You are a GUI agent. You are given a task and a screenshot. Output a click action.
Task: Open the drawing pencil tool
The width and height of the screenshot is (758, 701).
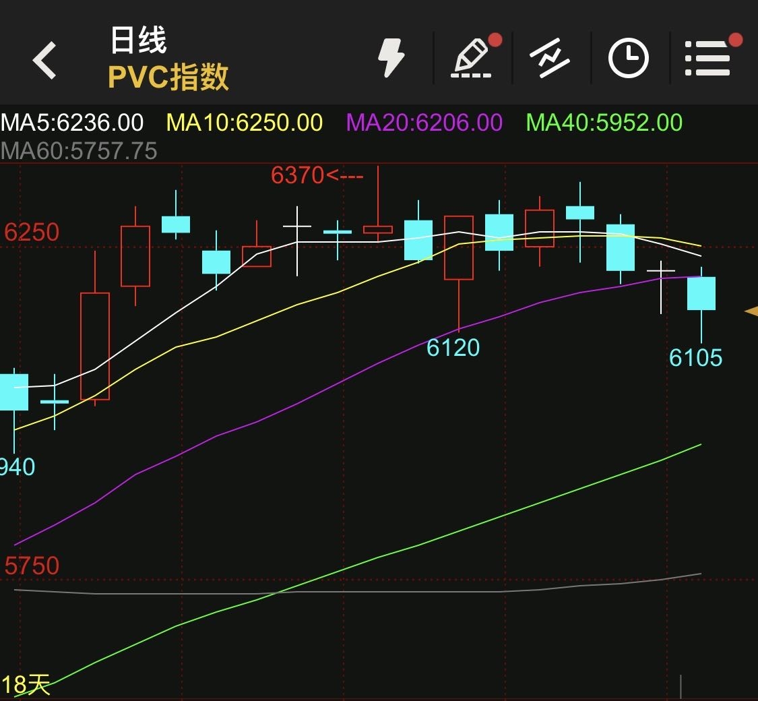[472, 58]
